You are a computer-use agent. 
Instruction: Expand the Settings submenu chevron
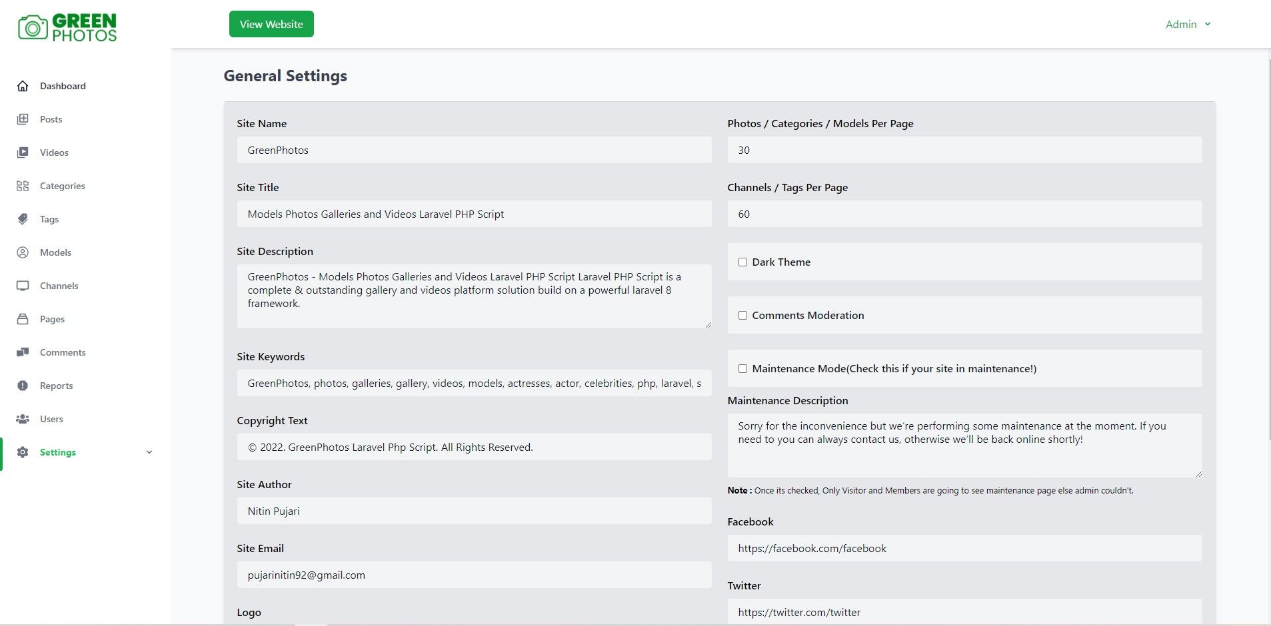click(x=149, y=452)
